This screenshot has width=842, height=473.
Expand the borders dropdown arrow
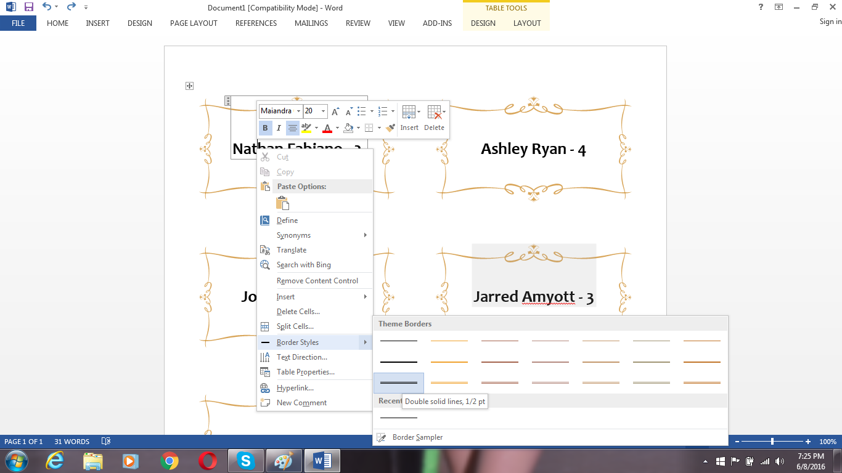378,128
